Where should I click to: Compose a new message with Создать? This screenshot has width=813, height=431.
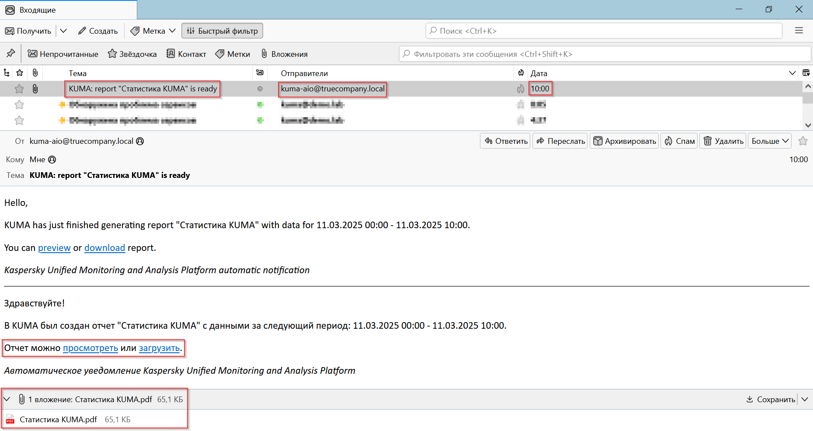98,31
